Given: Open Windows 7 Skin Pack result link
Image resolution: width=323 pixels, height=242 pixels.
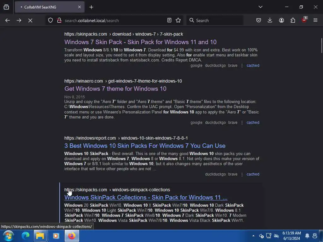Looking at the screenshot, I should (140, 42).
